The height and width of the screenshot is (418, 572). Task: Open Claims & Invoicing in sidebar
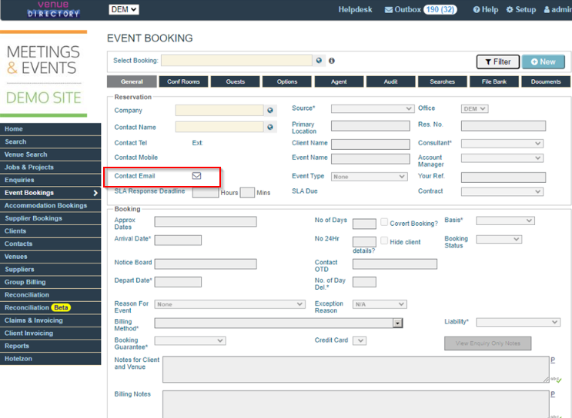(x=50, y=320)
